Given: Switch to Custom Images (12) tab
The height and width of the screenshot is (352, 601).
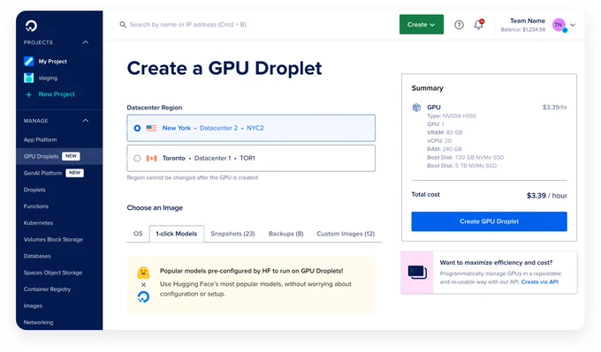Looking at the screenshot, I should [x=346, y=234].
